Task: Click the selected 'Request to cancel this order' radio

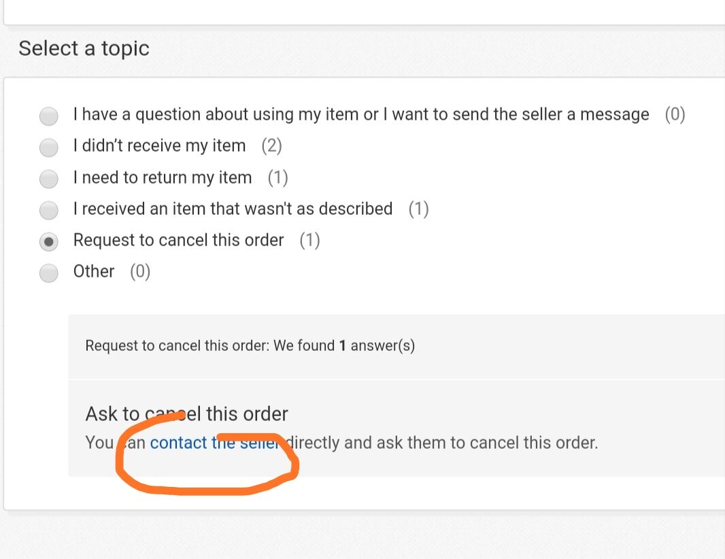Action: 49,241
